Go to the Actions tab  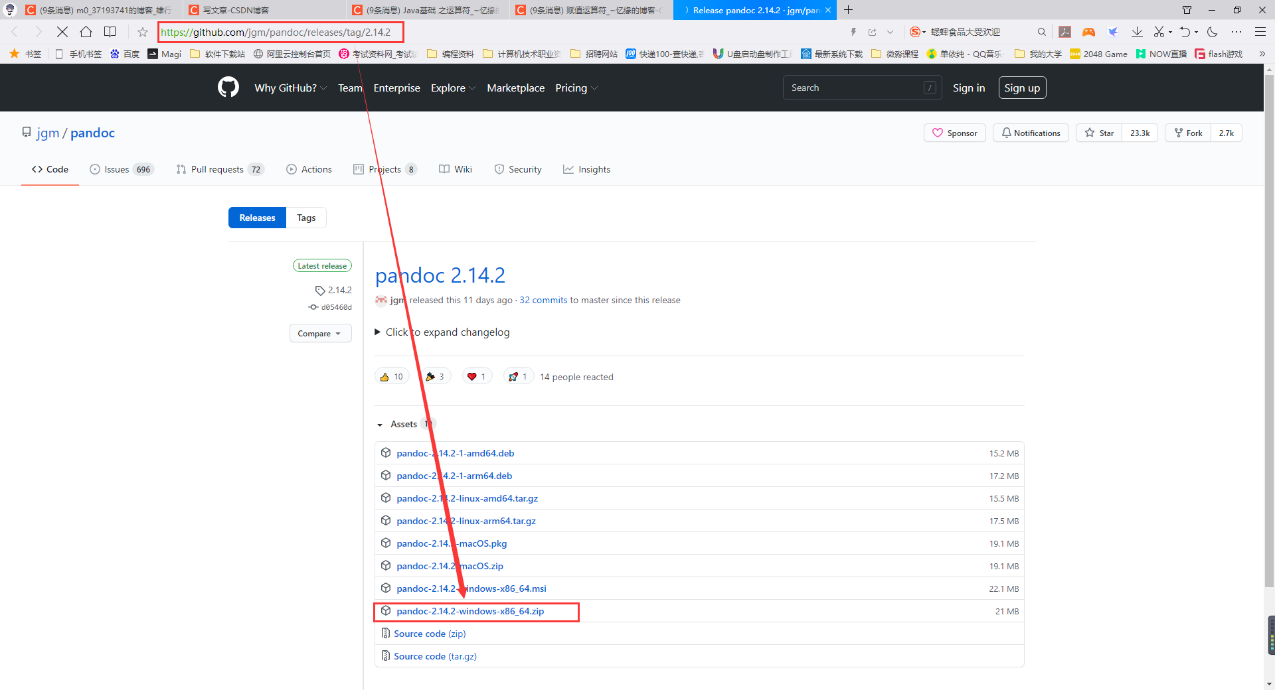point(309,169)
